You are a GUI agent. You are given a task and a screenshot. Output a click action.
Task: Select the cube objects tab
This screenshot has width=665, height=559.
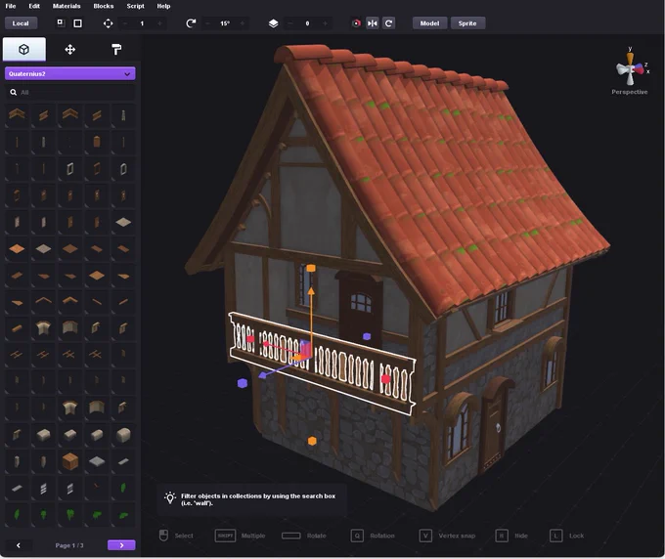(x=24, y=49)
